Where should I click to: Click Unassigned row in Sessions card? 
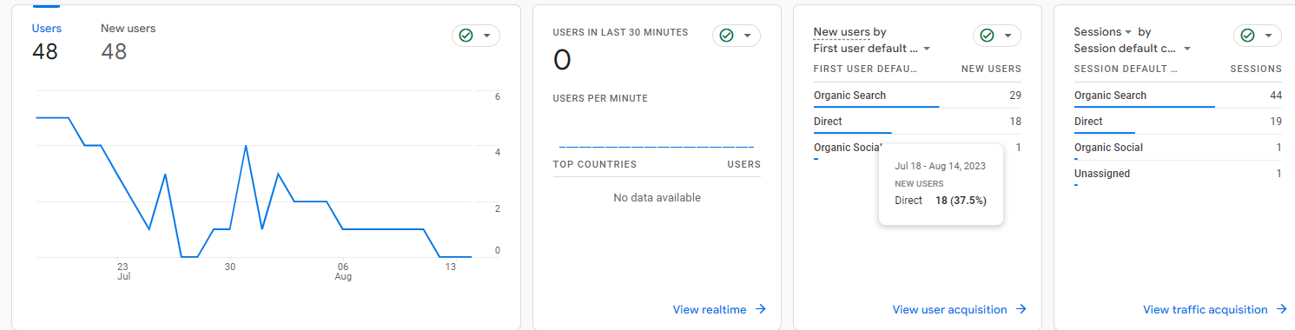pyautogui.click(x=1178, y=174)
